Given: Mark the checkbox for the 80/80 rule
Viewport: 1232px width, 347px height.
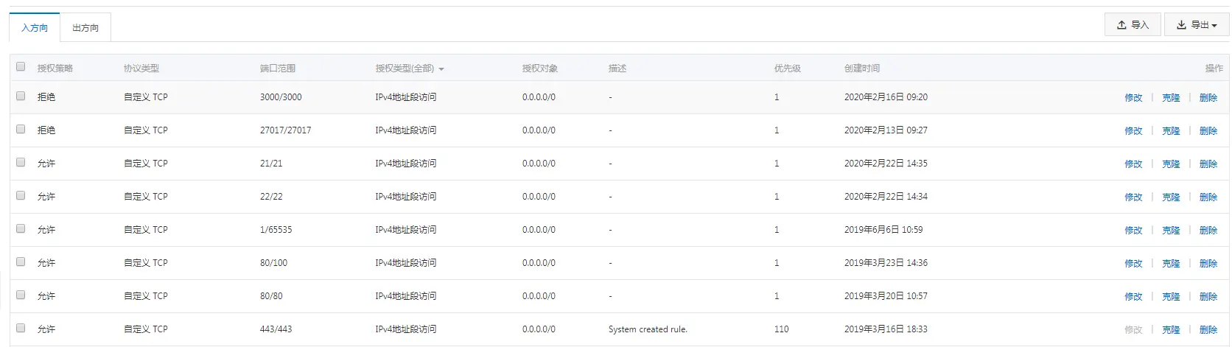Looking at the screenshot, I should pyautogui.click(x=21, y=295).
